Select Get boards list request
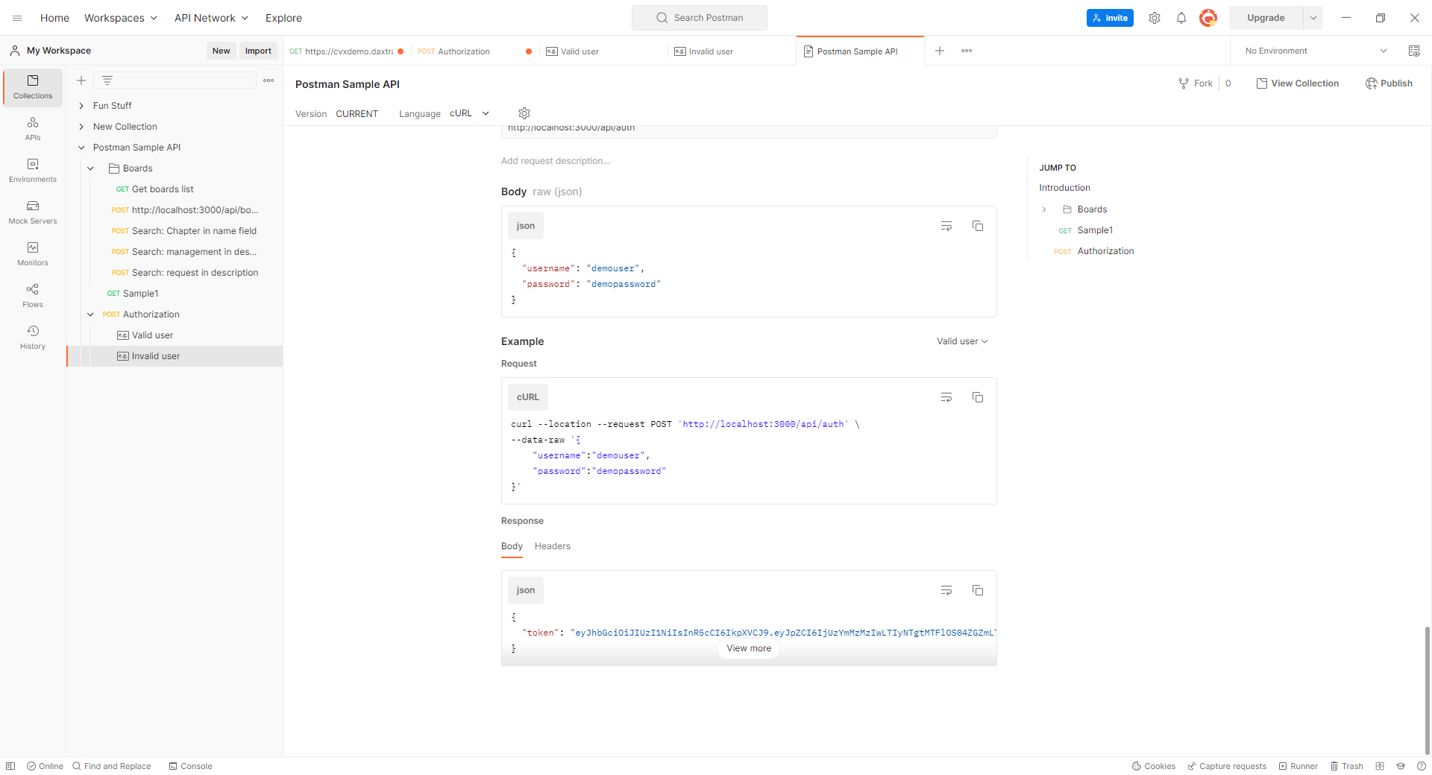The image size is (1432, 775). pos(163,189)
